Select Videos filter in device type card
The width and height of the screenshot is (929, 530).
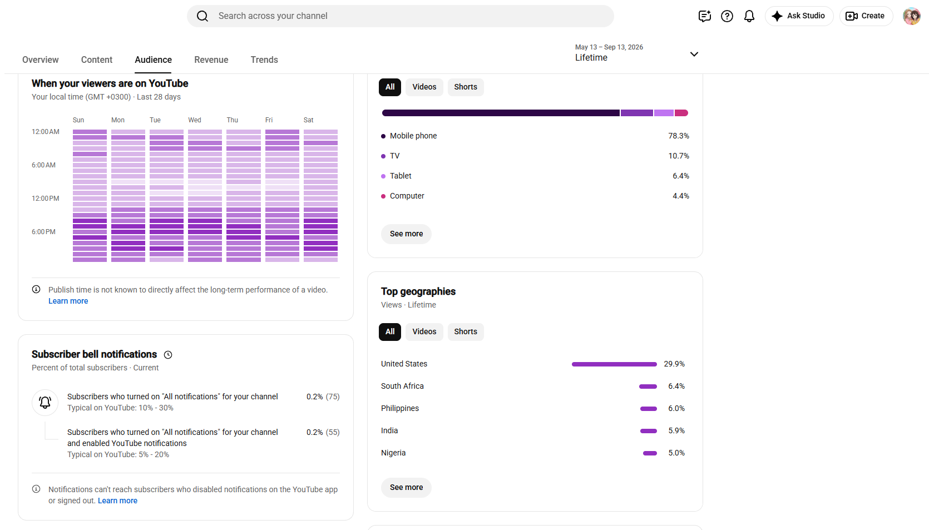[424, 87]
